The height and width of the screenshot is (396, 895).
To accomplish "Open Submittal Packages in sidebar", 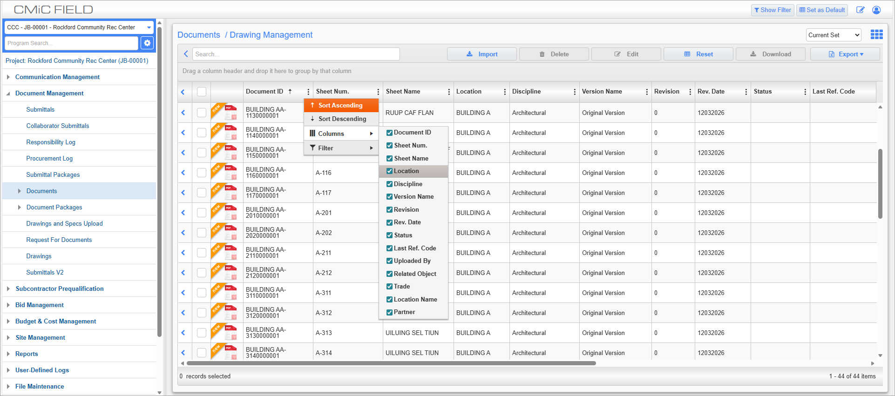I will point(53,175).
